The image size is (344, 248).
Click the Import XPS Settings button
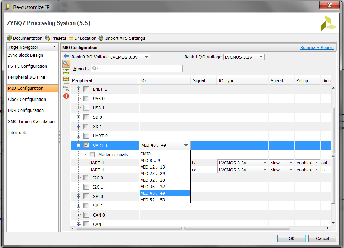point(122,38)
